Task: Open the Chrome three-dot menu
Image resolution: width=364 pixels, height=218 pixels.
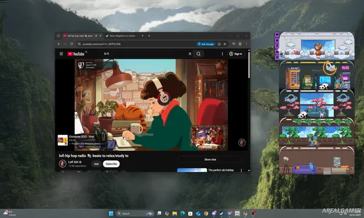Action: pyautogui.click(x=246, y=44)
